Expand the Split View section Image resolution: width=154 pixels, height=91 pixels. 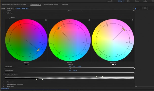coord(3,13)
